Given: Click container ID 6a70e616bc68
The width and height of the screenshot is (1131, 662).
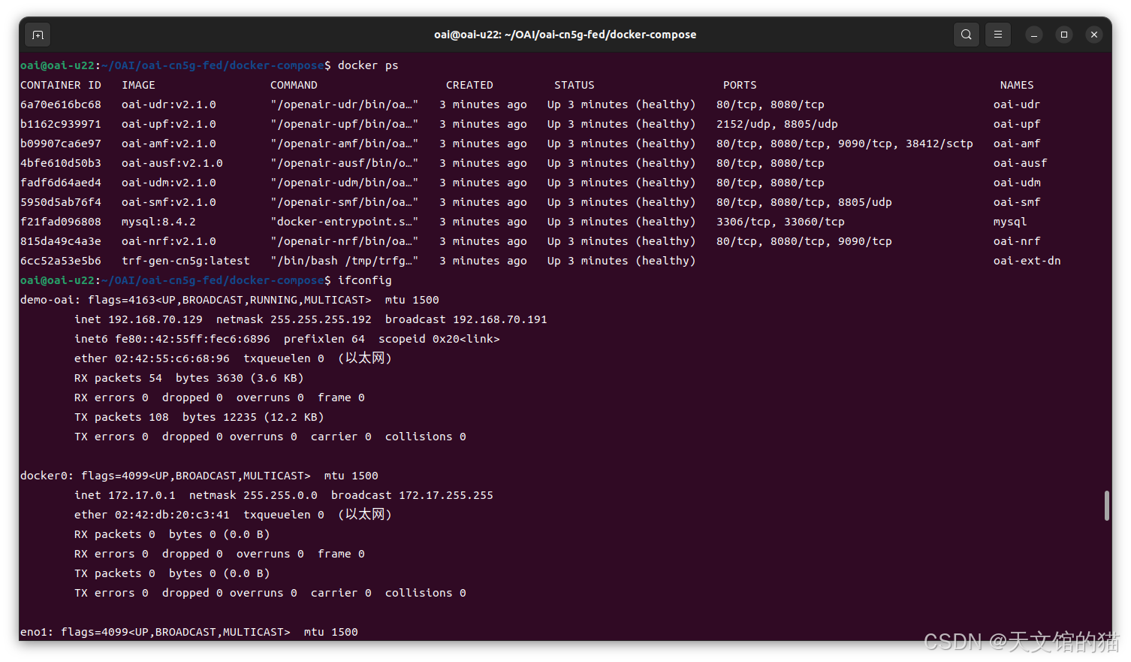Looking at the screenshot, I should [x=61, y=104].
